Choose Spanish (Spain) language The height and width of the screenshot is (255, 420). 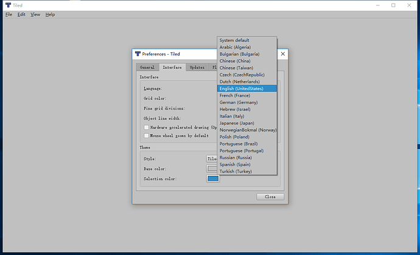(x=247, y=164)
